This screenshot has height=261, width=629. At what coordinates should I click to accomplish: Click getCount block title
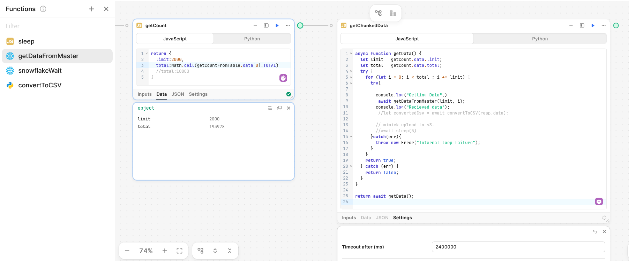click(x=156, y=25)
